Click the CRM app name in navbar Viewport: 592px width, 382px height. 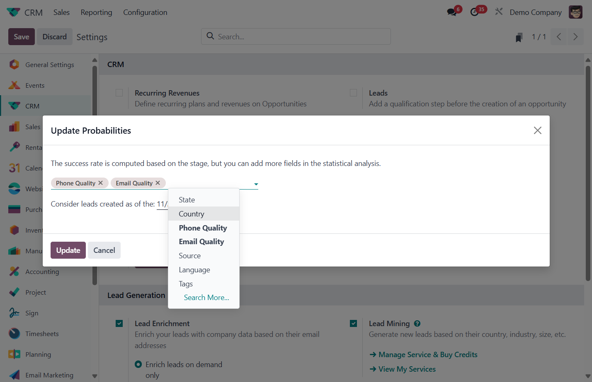pos(34,12)
